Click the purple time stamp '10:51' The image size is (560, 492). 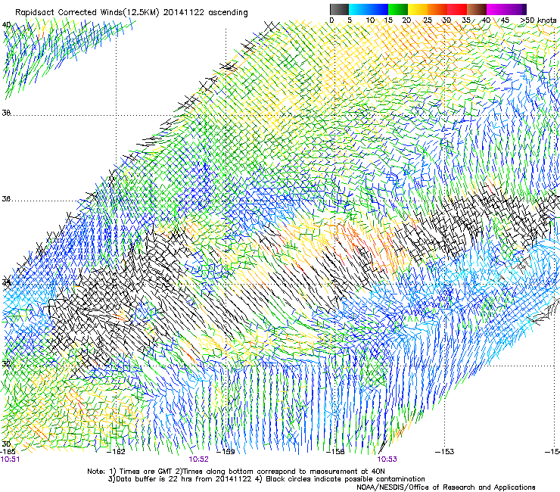pyautogui.click(x=10, y=459)
